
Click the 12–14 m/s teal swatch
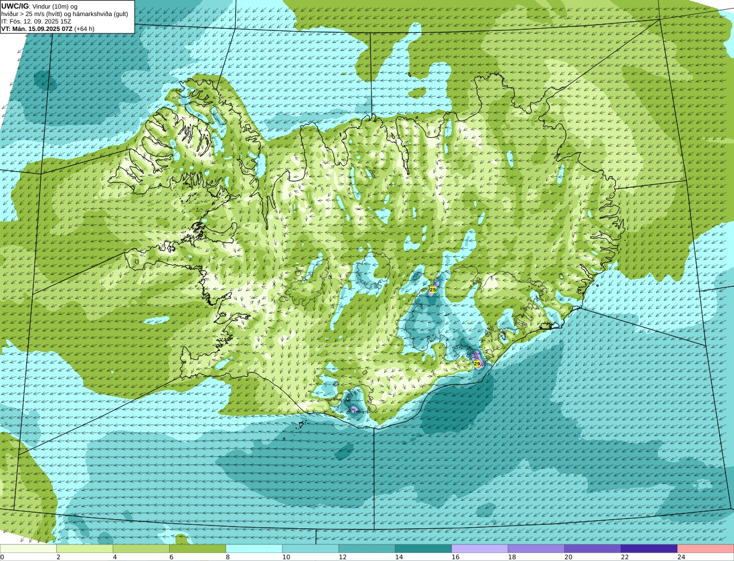[367, 549]
